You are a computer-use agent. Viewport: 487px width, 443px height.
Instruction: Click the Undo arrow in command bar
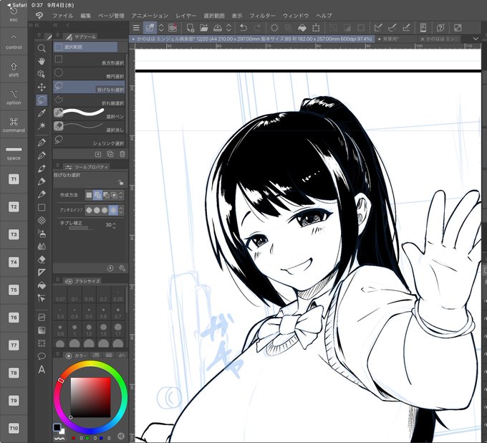[243, 28]
